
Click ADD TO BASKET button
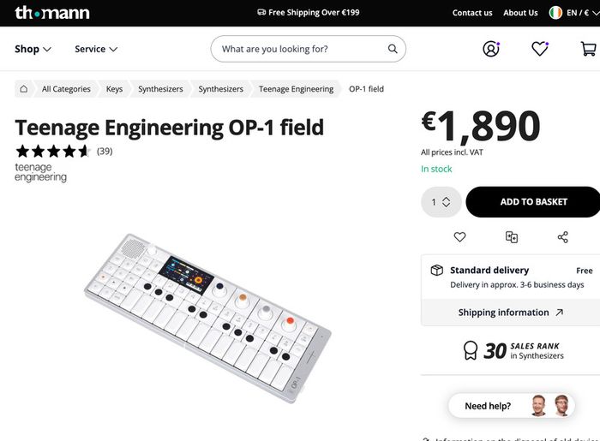point(533,202)
